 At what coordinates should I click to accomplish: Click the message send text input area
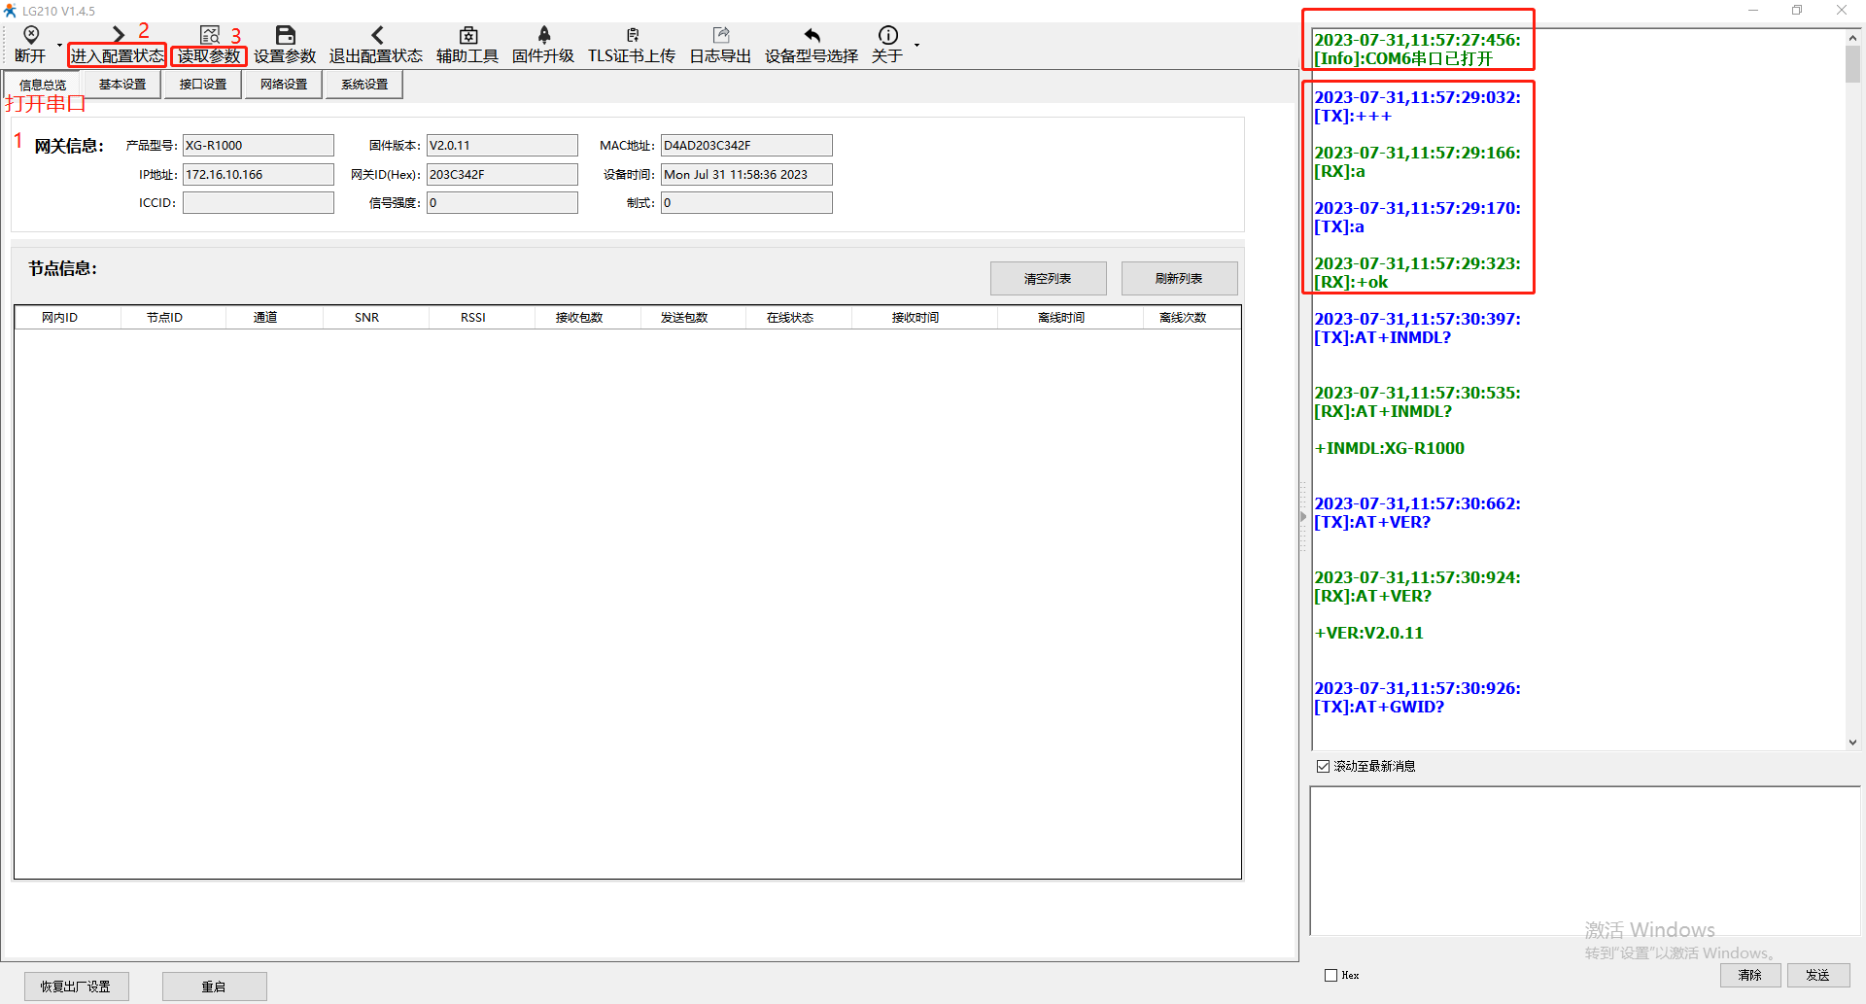[x=1584, y=860]
